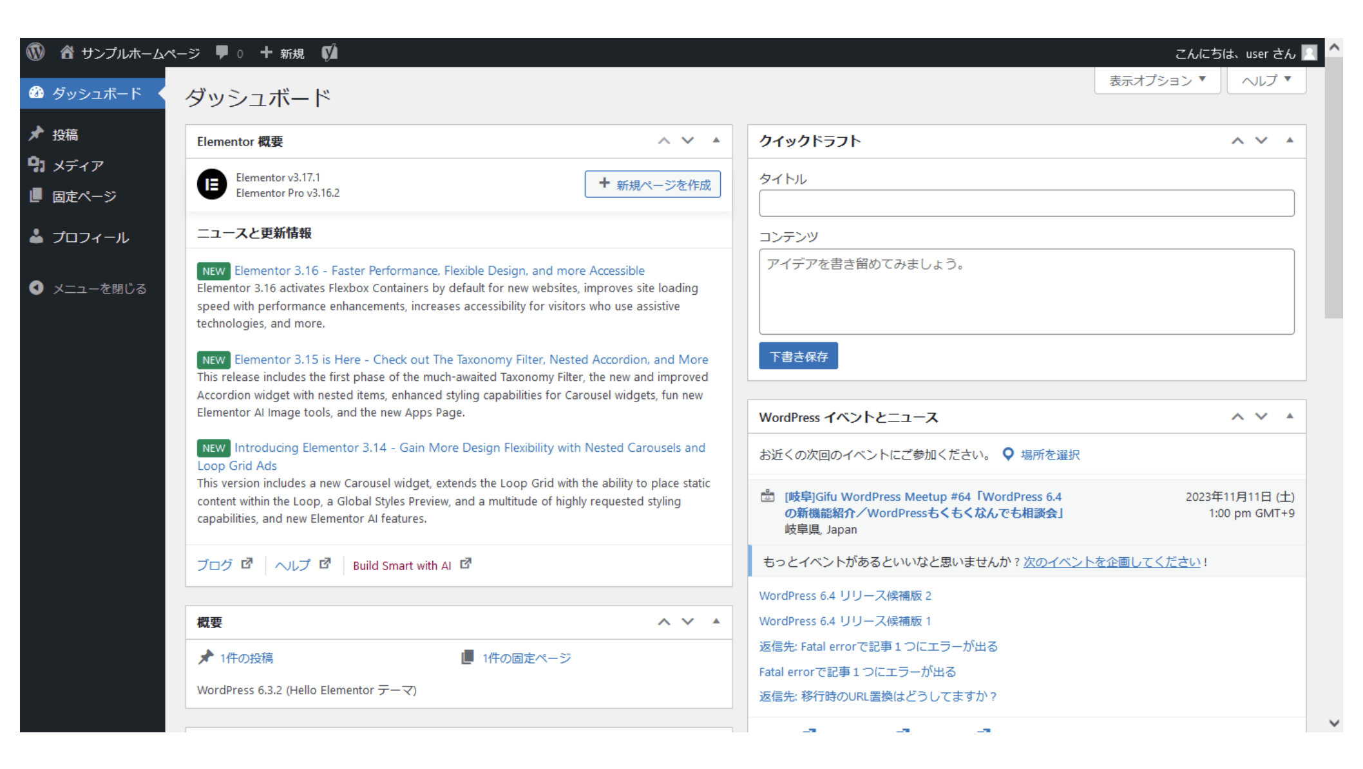Screen dimensions: 1363x769
Task: Open the 投稿 menu item
Action: 65,134
